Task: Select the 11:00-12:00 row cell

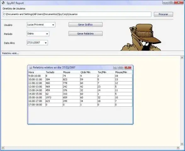Action: [37, 83]
